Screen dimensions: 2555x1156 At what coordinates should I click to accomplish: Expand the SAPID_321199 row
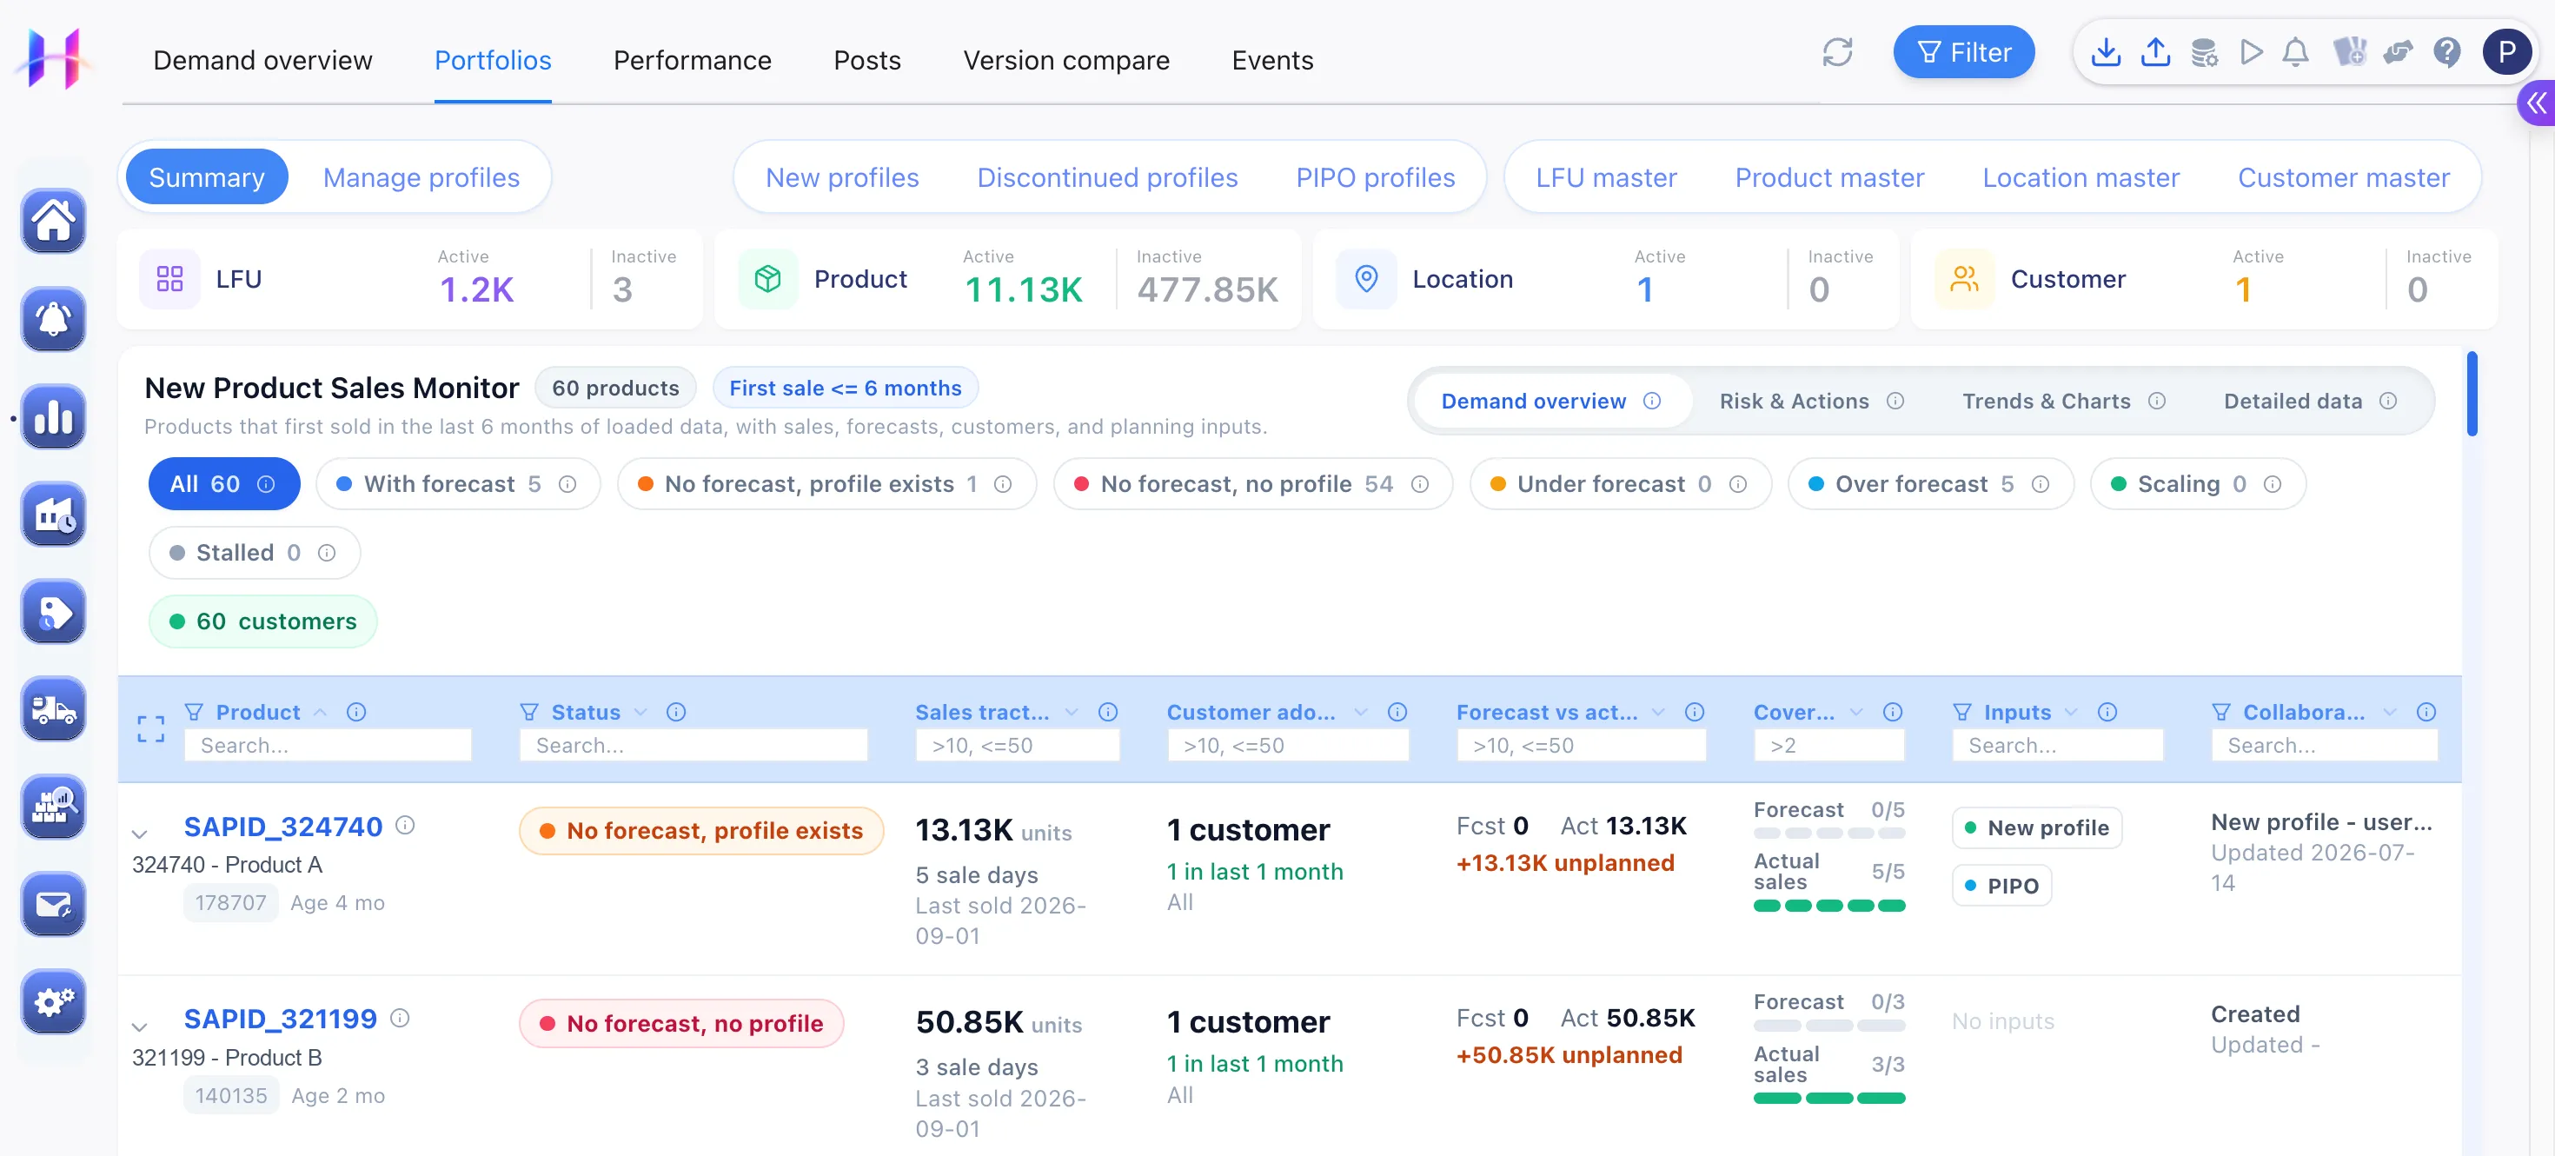140,1026
